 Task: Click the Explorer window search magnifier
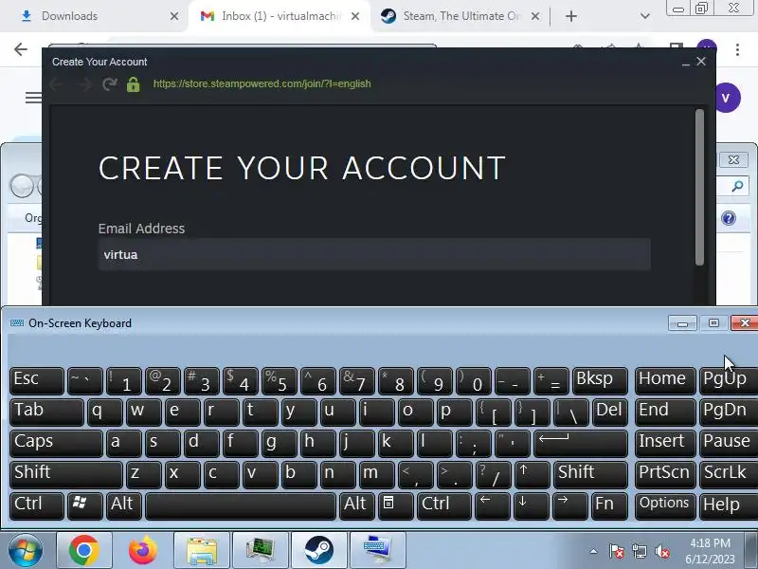737,186
